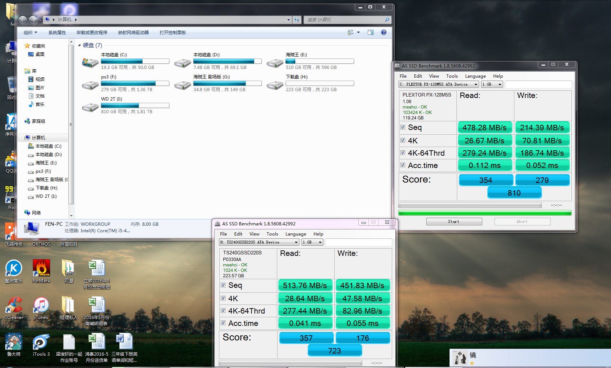Open WD 2T (I:) drive icon
611x368 pixels.
[x=90, y=107]
